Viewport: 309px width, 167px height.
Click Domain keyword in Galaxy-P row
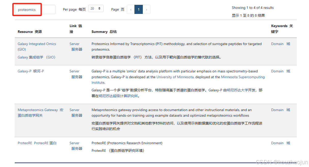pyautogui.click(x=277, y=71)
